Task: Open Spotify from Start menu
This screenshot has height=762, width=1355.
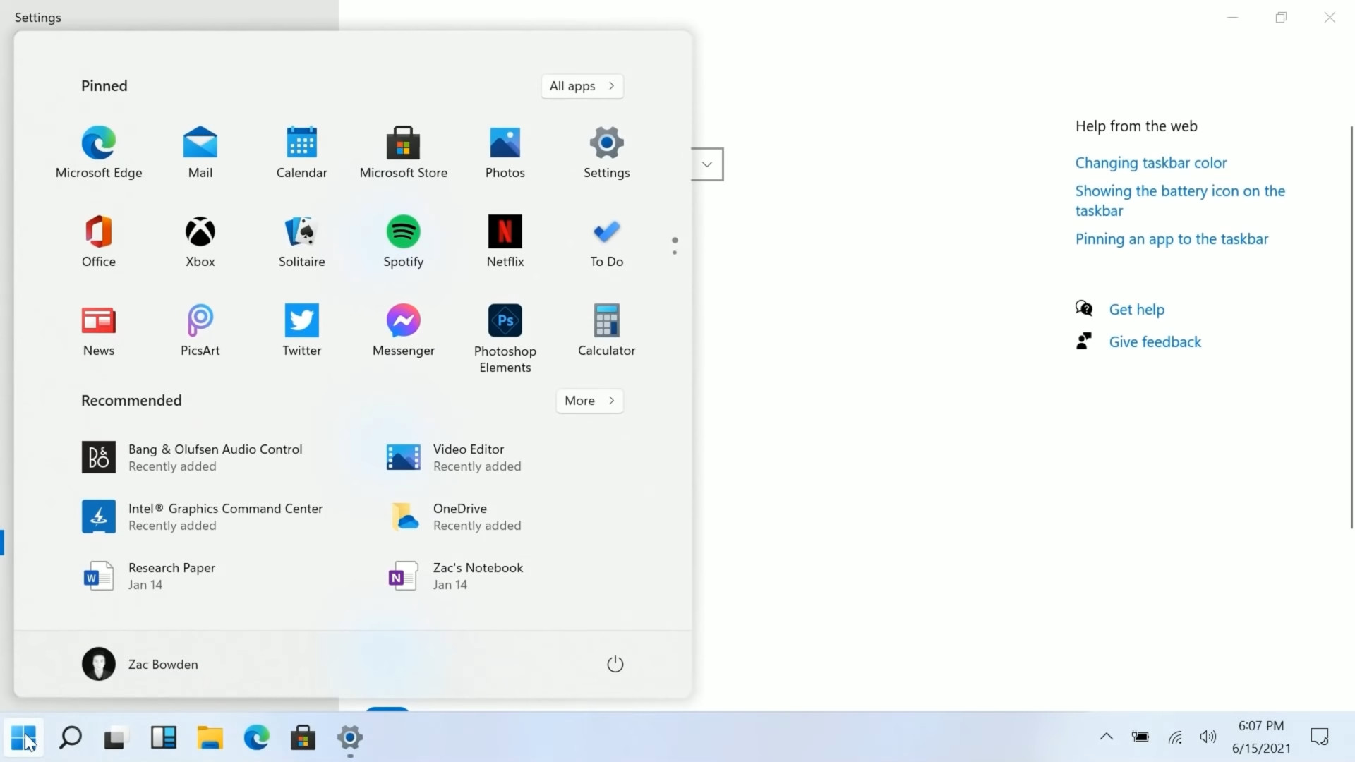Action: click(404, 241)
